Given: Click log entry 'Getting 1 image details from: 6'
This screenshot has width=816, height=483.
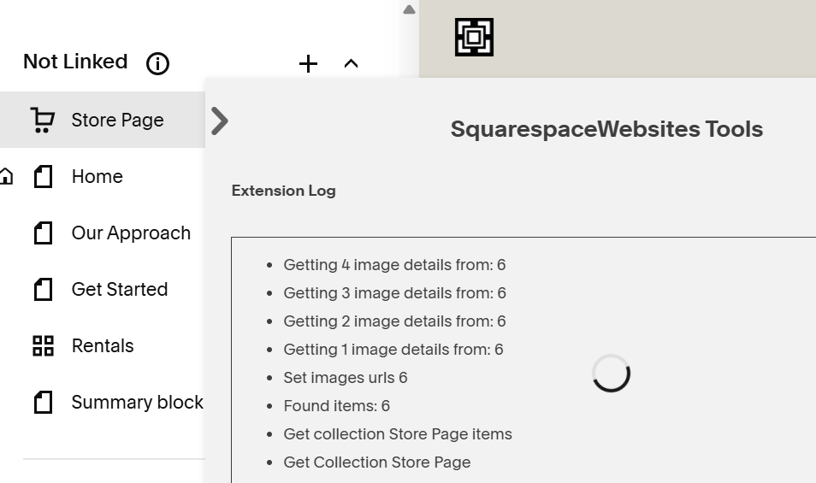Looking at the screenshot, I should (x=393, y=350).
